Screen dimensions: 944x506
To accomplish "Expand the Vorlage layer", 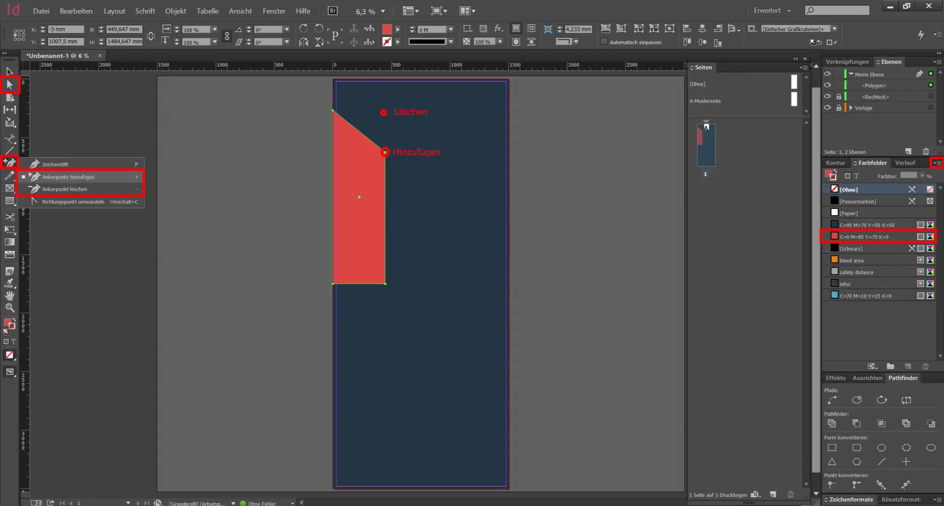I will [x=851, y=108].
